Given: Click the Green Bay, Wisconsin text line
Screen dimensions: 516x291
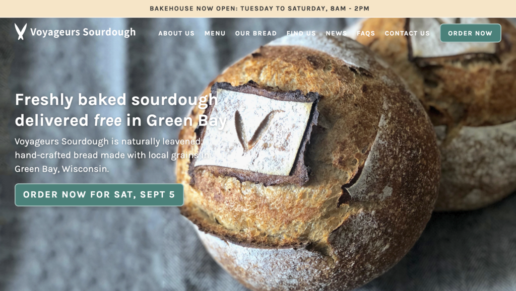Looking at the screenshot, I should point(62,169).
